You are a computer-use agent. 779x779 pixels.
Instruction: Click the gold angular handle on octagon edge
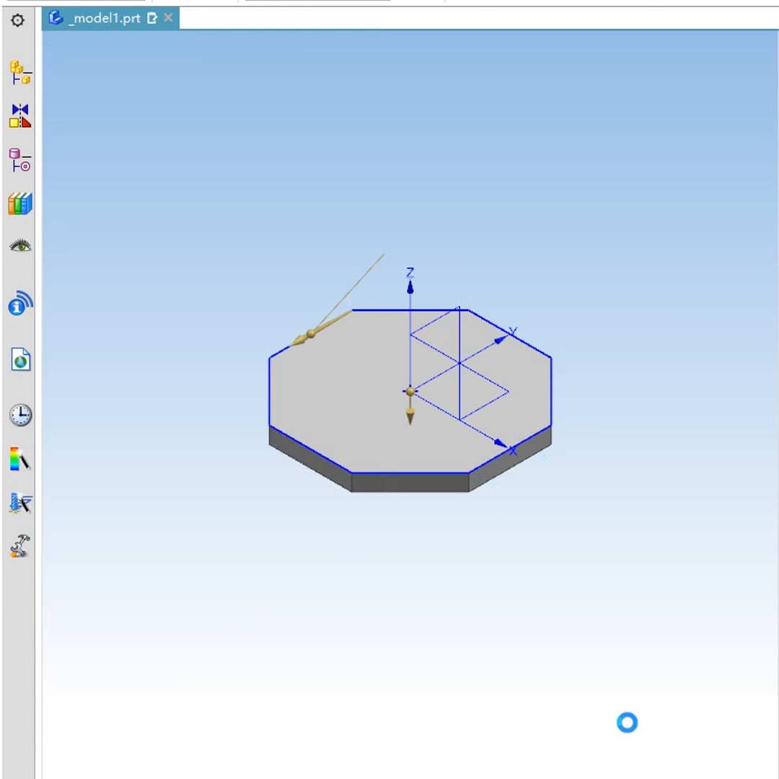coord(311,334)
